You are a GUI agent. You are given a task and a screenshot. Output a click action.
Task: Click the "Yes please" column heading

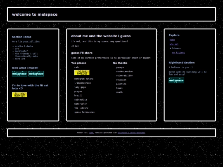click(78, 63)
